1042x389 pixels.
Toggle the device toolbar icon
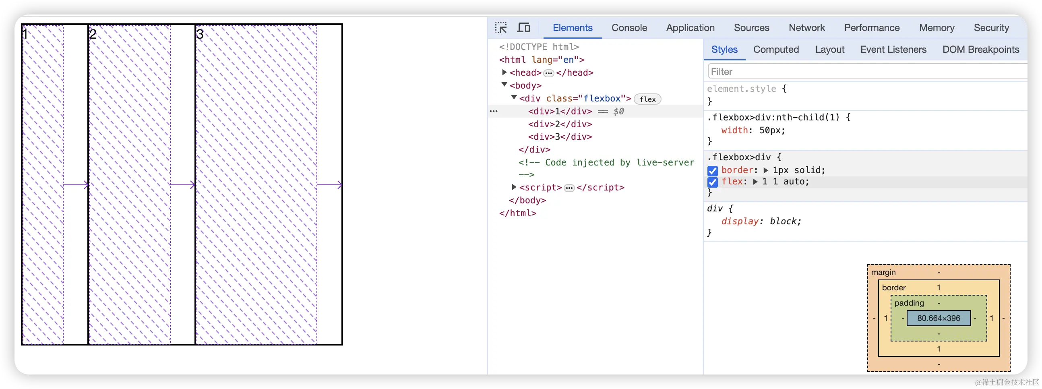523,27
